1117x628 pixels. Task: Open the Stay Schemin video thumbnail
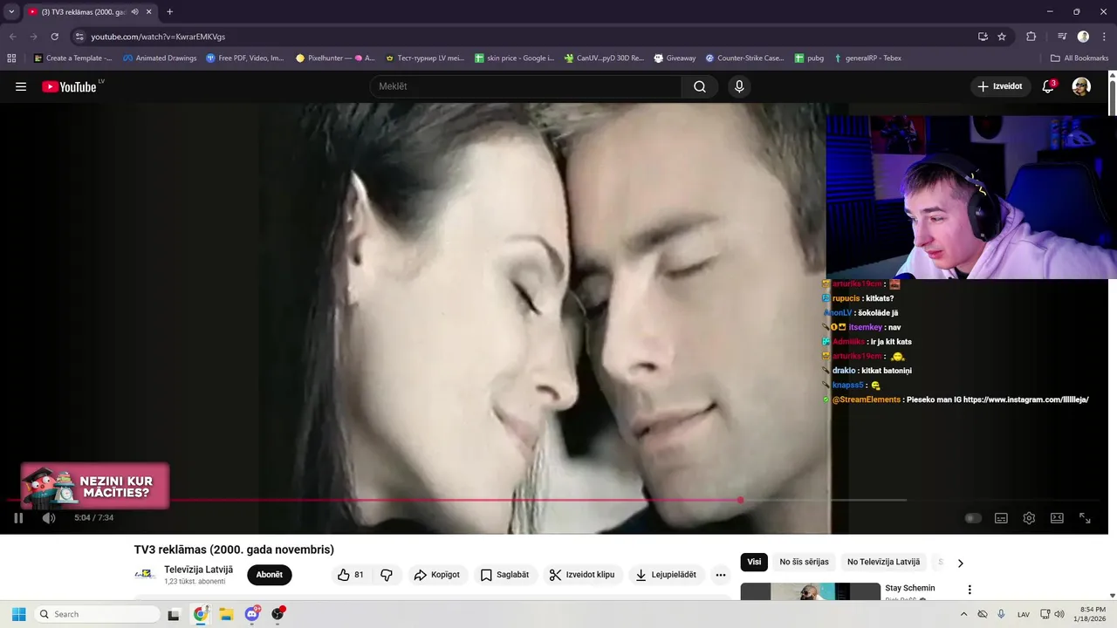(811, 591)
